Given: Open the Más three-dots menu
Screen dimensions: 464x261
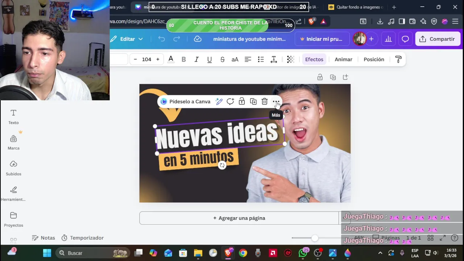Looking at the screenshot, I should pos(276,101).
